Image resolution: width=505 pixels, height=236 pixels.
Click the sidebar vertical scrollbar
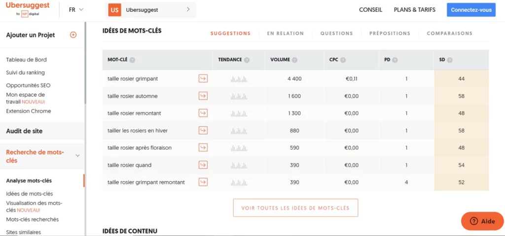[85, 63]
